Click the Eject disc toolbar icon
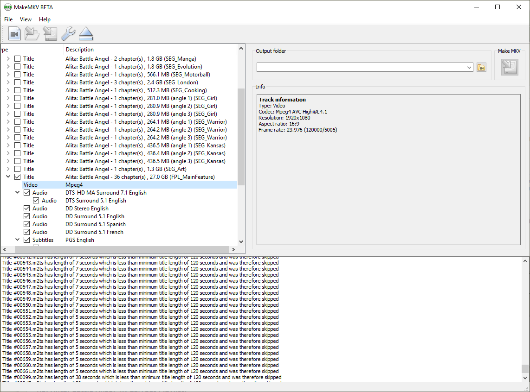 (x=86, y=33)
